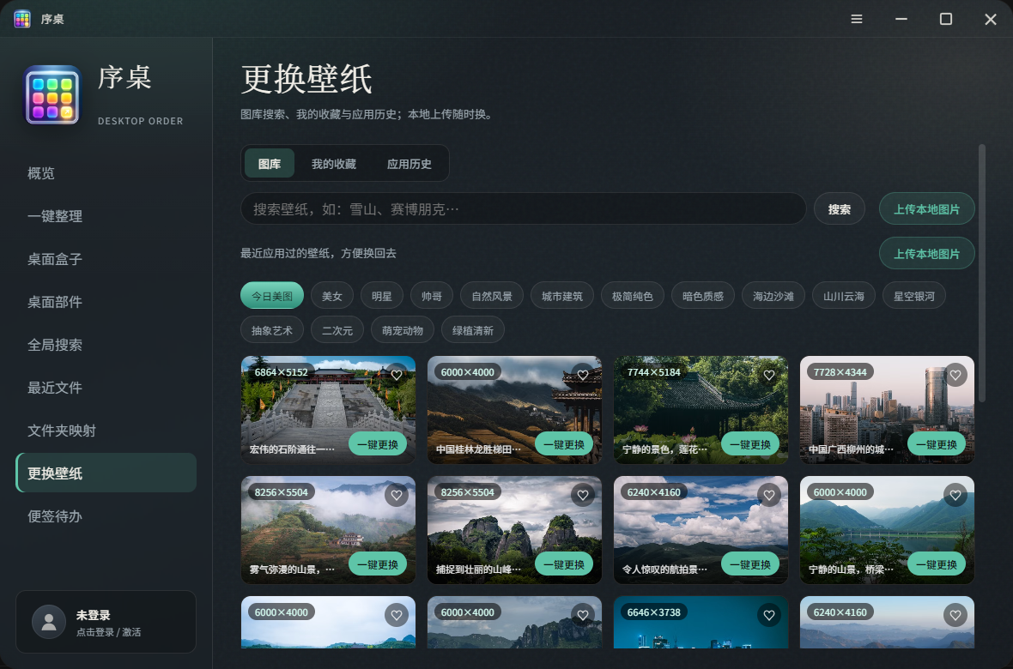Click 一键更换 on stone steps wallpaper
Viewport: 1013px width, 669px height.
pos(377,444)
